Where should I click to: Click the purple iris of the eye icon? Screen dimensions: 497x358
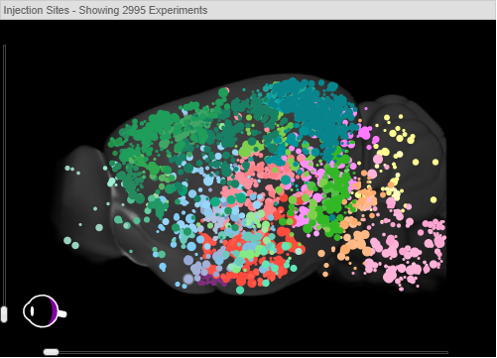(x=53, y=311)
